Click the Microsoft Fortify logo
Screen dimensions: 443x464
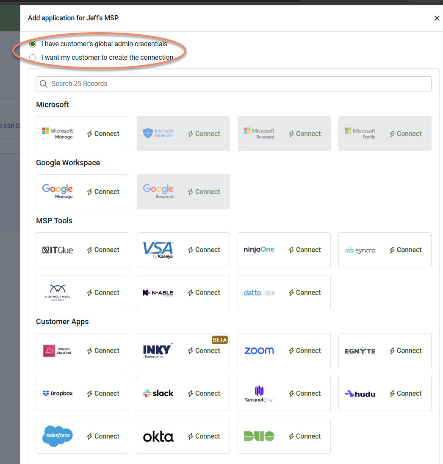point(360,133)
